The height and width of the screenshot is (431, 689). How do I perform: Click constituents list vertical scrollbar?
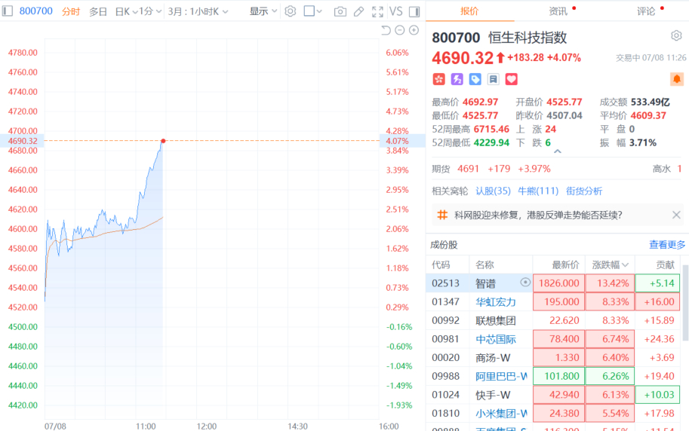coord(685,302)
